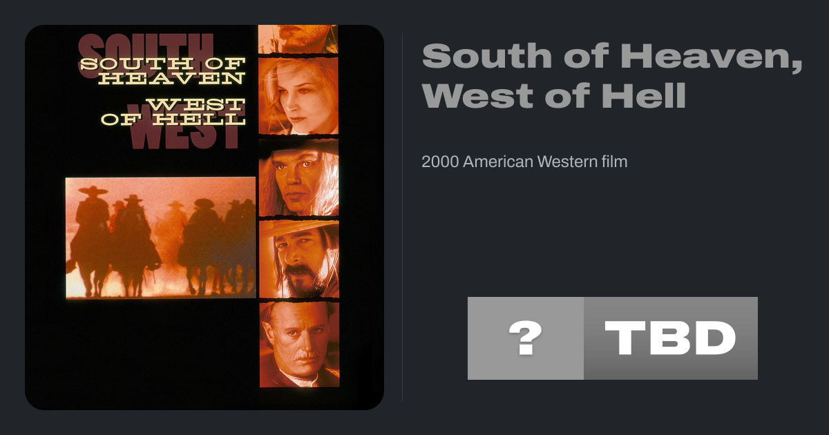Select the long-haired man in hat portrait
829x435 pixels.
click(298, 178)
